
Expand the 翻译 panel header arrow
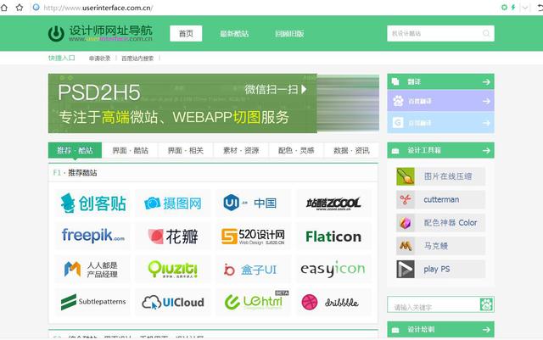point(486,81)
